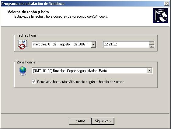Select the month agosto in date field
The image size is (171, 129).
coord(65,45)
